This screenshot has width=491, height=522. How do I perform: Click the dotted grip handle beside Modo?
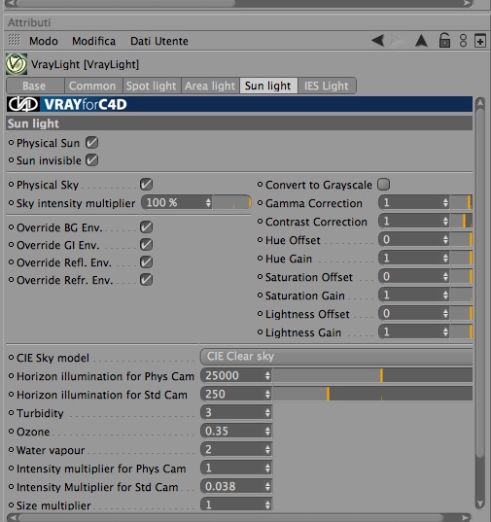pos(14,40)
